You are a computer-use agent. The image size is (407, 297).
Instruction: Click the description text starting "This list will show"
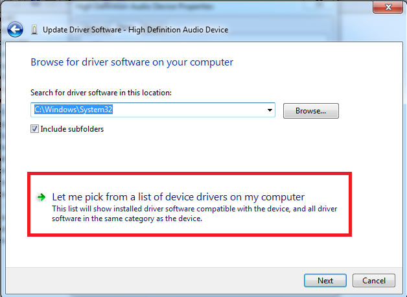pyautogui.click(x=194, y=213)
